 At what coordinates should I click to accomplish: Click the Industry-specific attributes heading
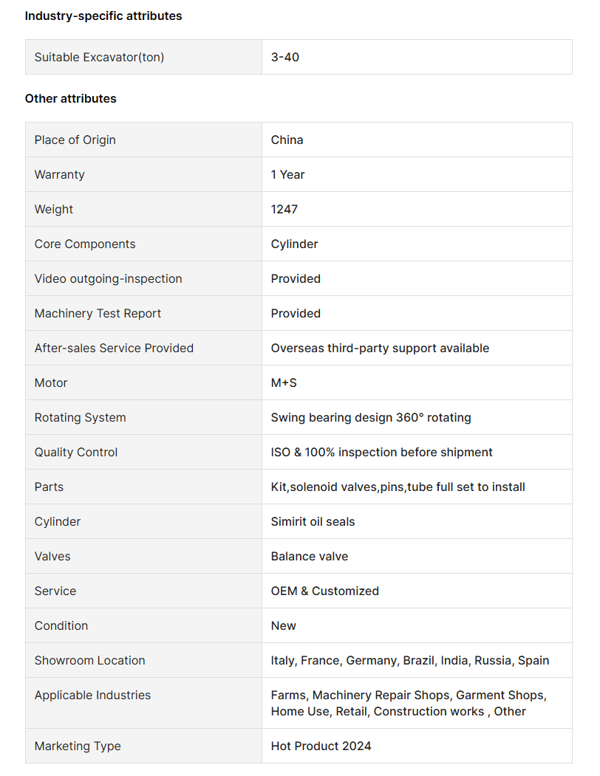tap(103, 16)
